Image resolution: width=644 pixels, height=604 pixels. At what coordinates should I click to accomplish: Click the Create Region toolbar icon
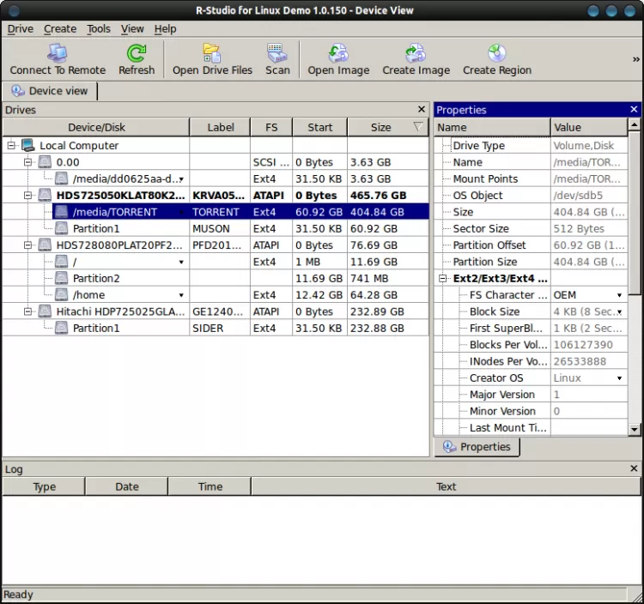496,59
